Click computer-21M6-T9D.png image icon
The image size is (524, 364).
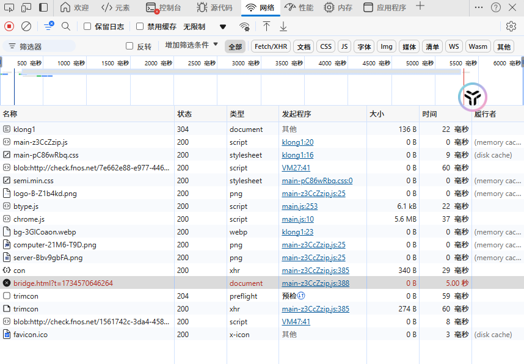6,245
